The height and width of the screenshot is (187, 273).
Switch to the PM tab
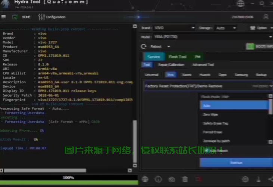pyautogui.click(x=197, y=57)
